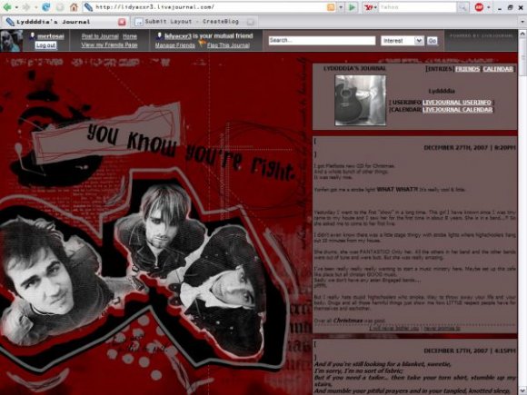Click the browser back arrow
527x395 pixels.
click(x=7, y=6)
